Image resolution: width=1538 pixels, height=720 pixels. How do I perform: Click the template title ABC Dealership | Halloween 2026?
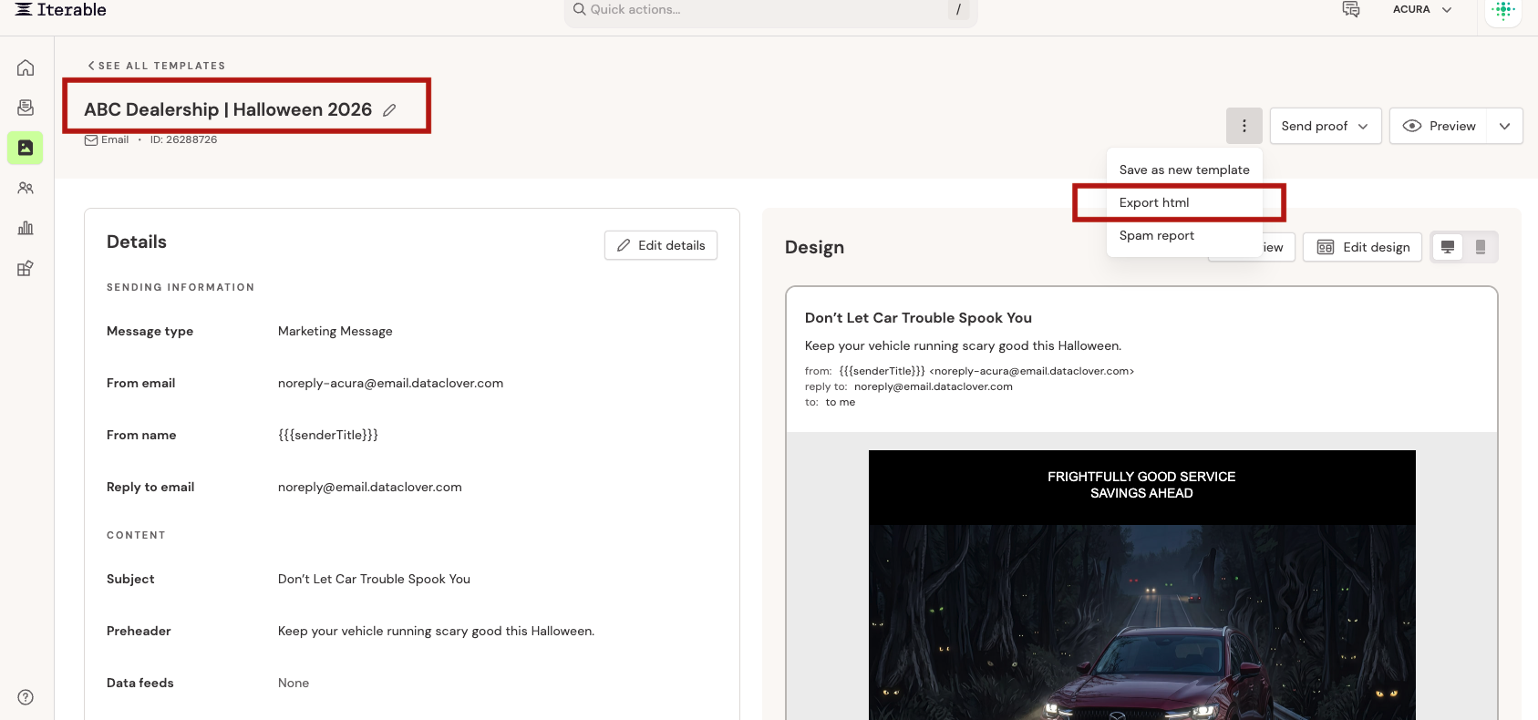tap(228, 109)
